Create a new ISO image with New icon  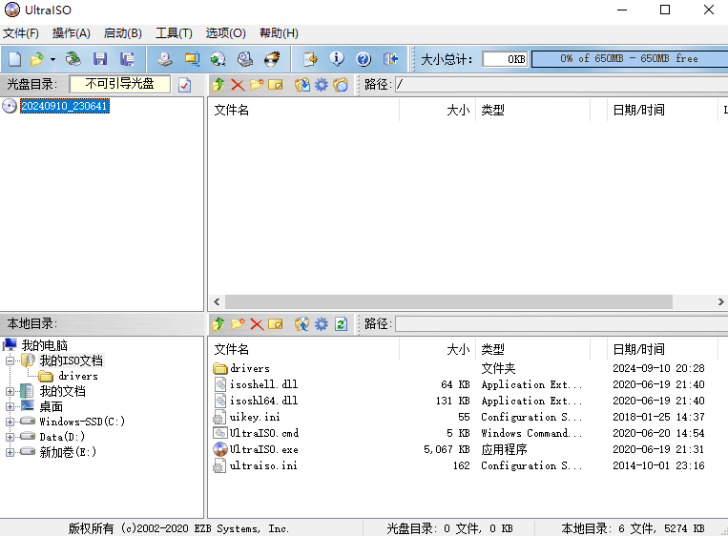[x=14, y=59]
